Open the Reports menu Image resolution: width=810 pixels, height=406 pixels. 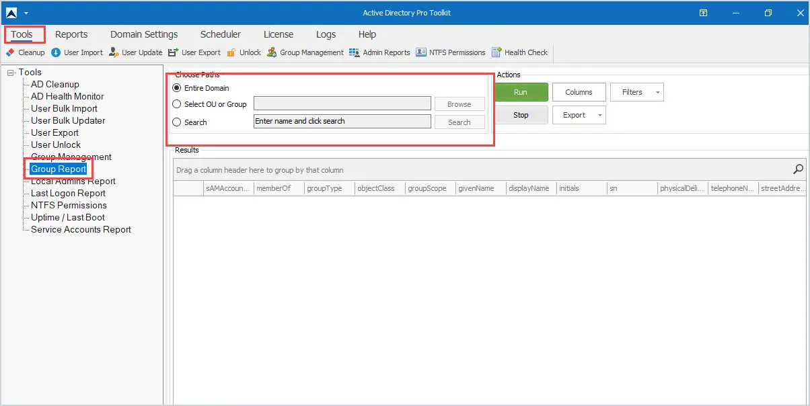coord(71,34)
